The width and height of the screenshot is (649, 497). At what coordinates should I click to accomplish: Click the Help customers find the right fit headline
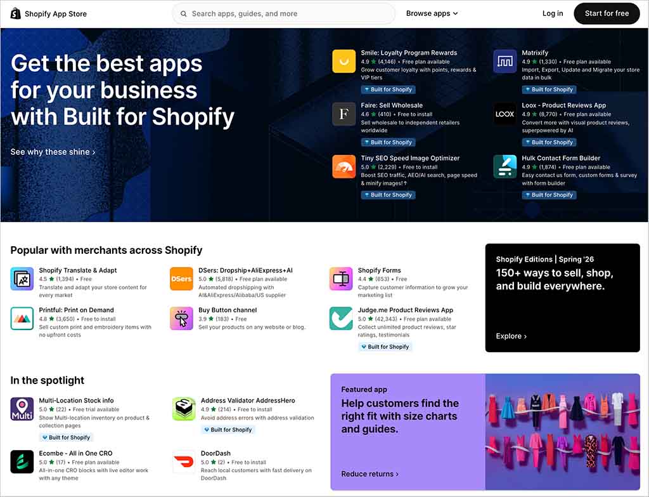[x=400, y=416]
